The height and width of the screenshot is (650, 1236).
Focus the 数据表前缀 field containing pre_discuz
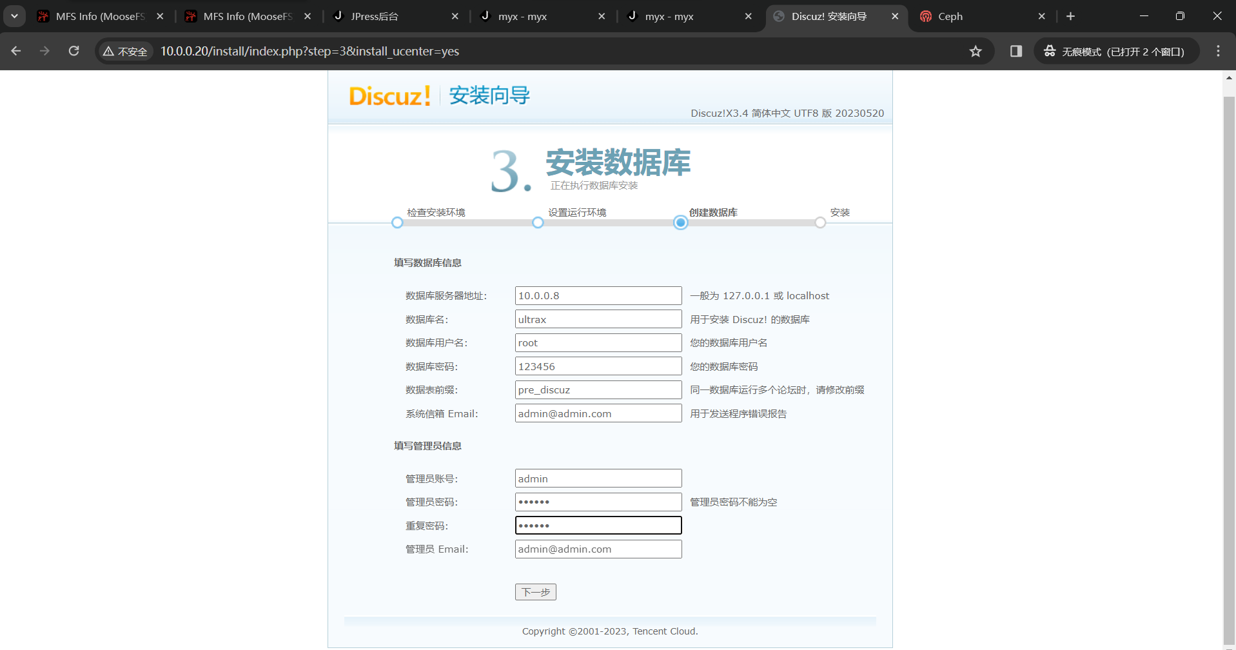[598, 389]
